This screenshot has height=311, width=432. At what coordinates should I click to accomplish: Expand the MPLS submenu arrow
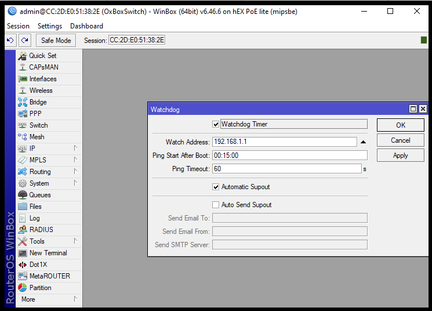tap(75, 160)
